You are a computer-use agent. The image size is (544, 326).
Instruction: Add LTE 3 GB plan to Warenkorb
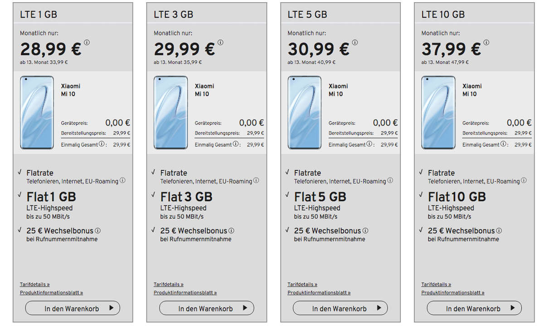tap(206, 308)
